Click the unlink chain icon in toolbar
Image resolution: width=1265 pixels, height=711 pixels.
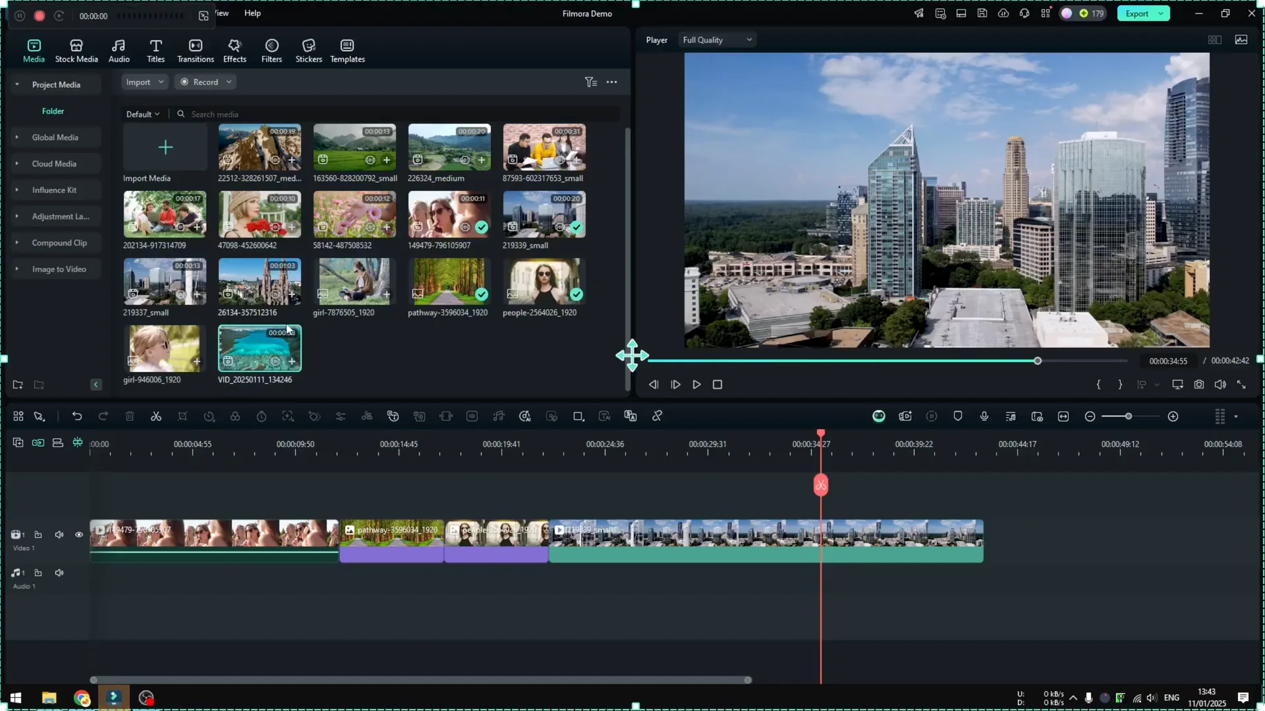657,416
